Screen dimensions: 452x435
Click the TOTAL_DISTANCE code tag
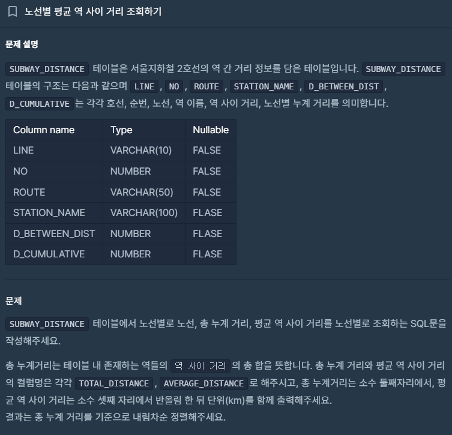click(x=114, y=383)
